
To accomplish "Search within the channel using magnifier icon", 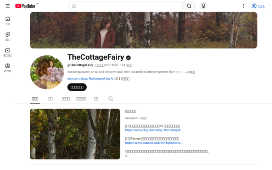I will pyautogui.click(x=111, y=99).
